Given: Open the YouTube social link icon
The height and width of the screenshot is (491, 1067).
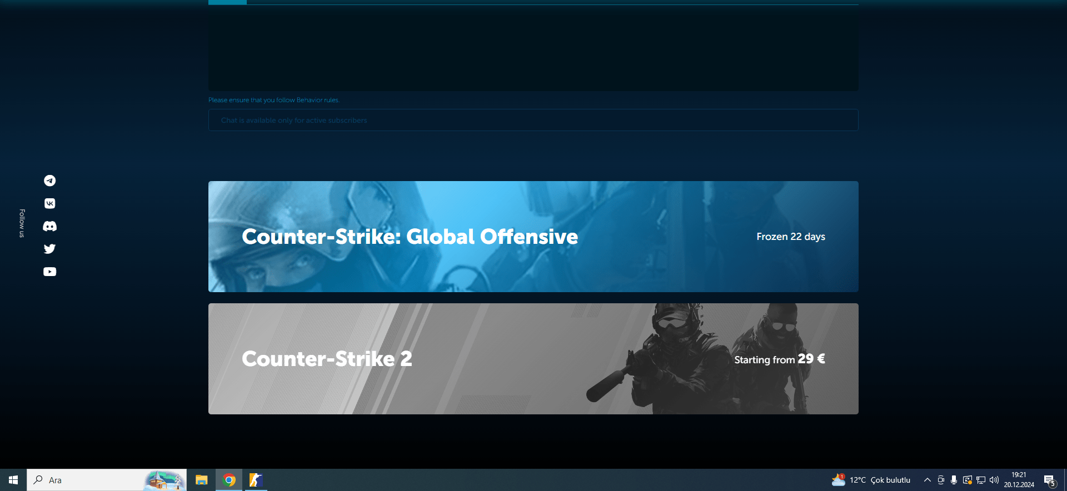Looking at the screenshot, I should 49,272.
